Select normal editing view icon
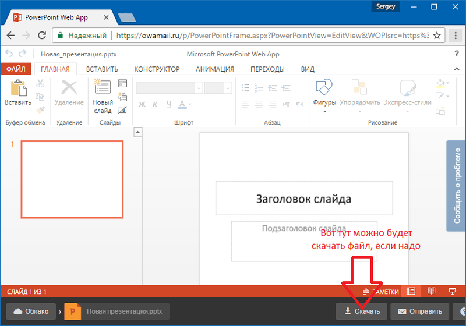This screenshot has width=466, height=326. click(x=412, y=291)
